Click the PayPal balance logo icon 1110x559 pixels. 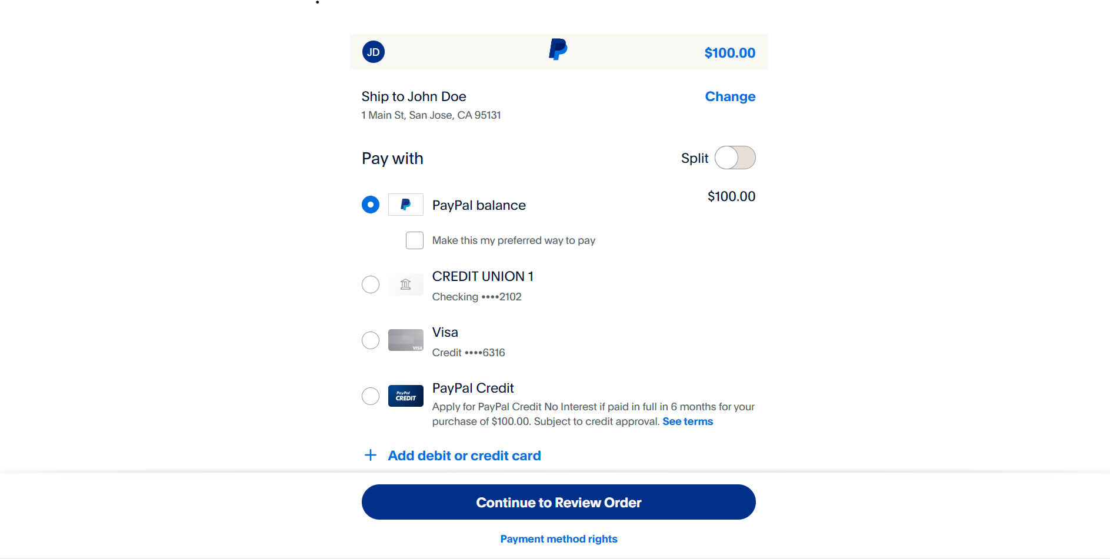(405, 205)
